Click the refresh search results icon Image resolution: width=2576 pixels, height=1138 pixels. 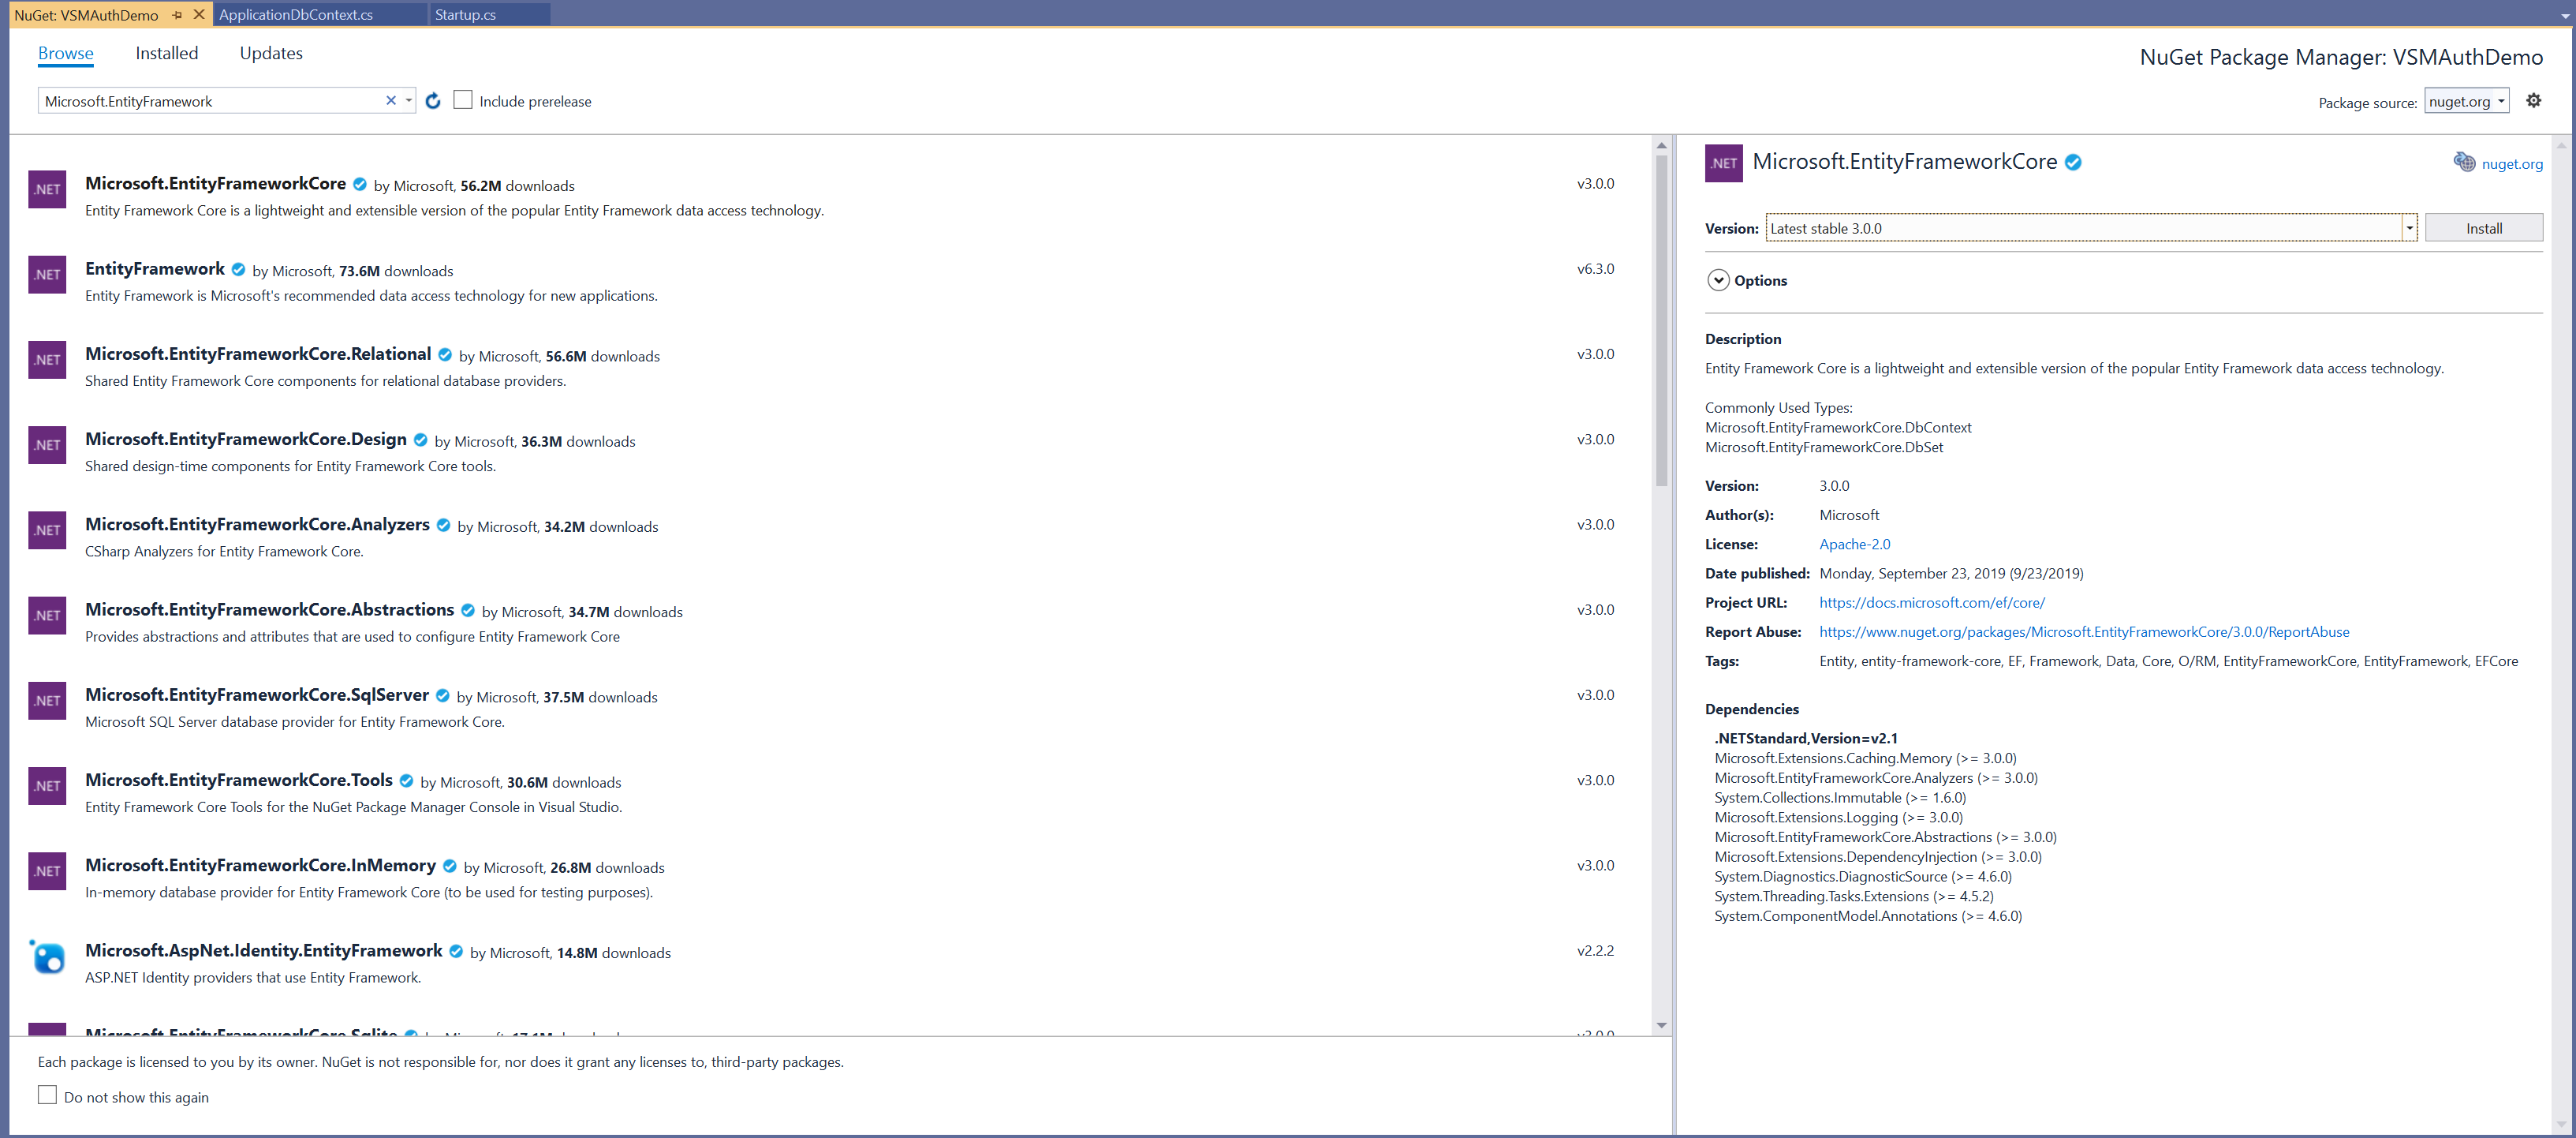coord(433,101)
